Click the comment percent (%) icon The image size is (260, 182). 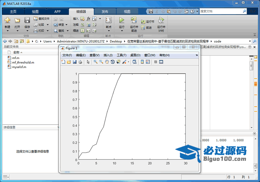[x=83, y=25]
